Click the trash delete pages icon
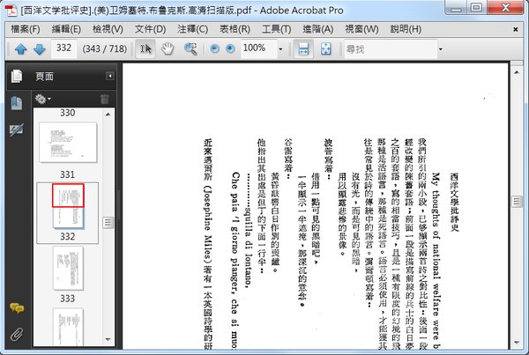Viewport: 529px width, 355px height. click(x=105, y=100)
